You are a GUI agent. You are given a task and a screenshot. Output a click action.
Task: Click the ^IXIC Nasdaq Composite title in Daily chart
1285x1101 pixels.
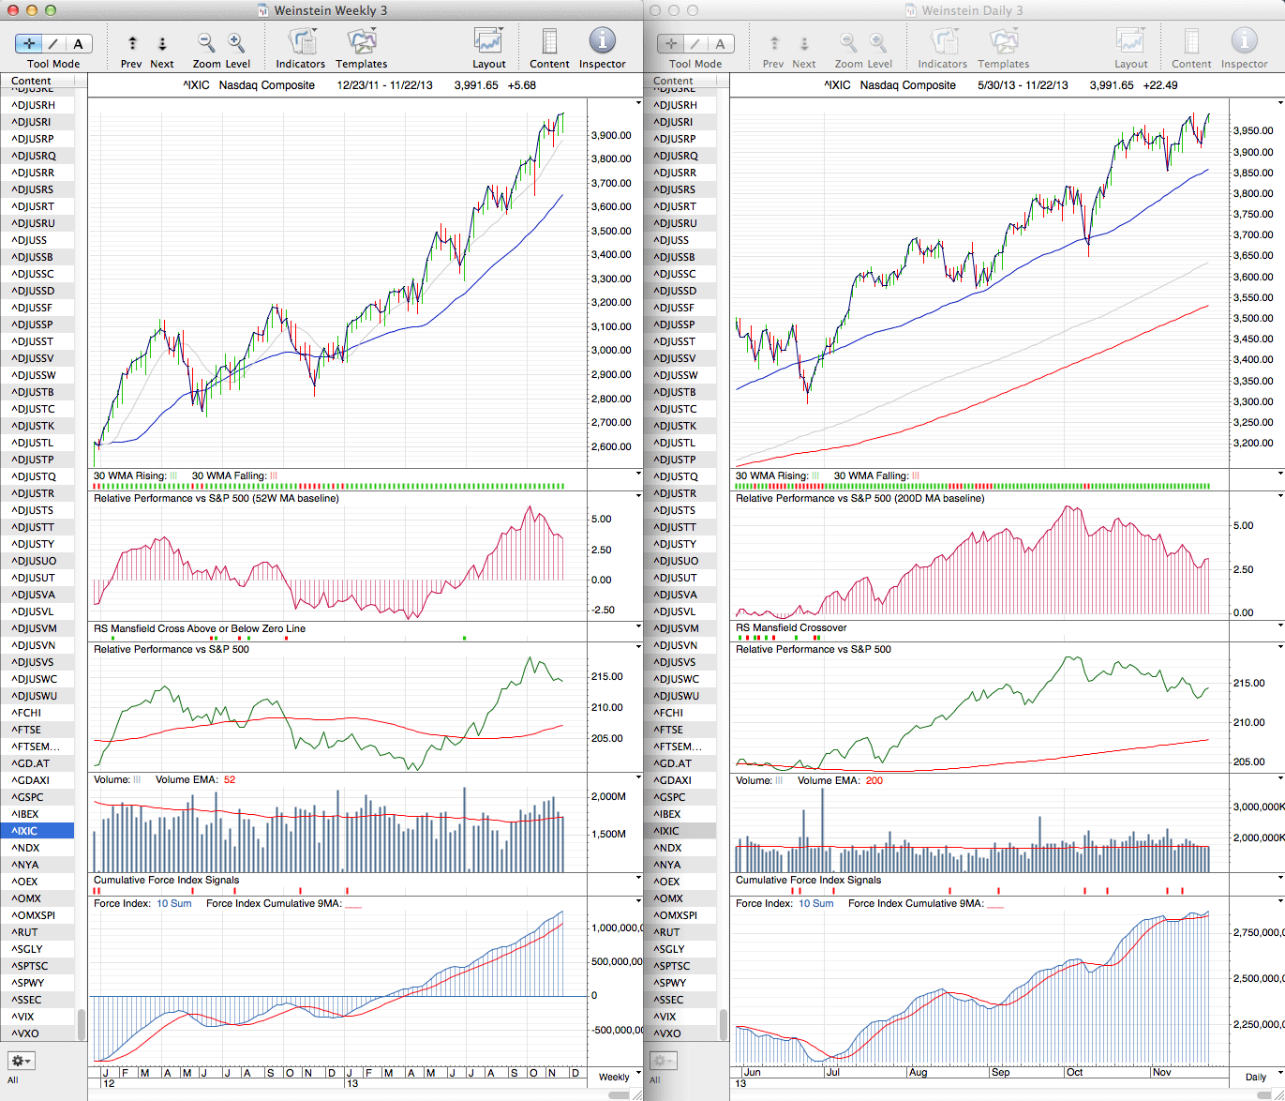pyautogui.click(x=890, y=85)
